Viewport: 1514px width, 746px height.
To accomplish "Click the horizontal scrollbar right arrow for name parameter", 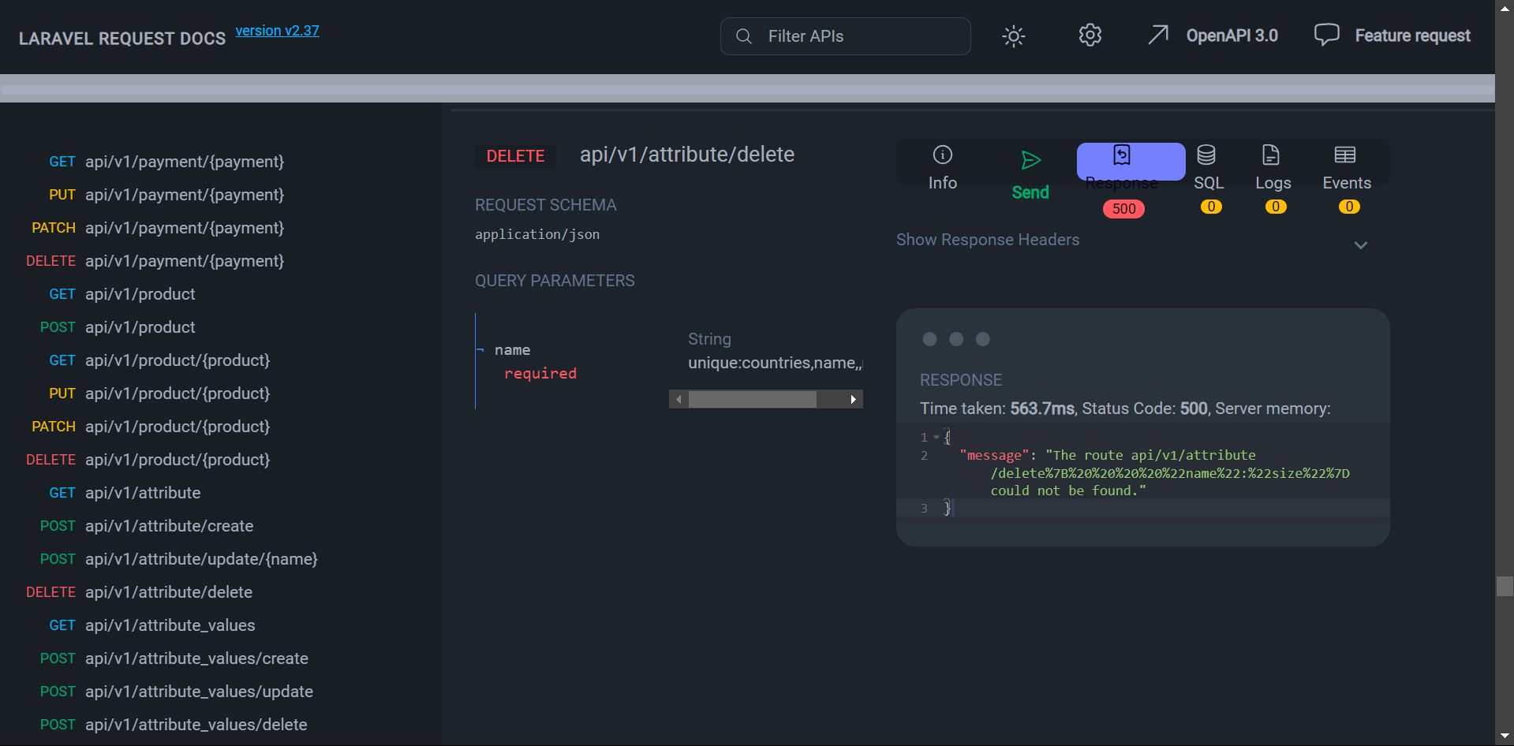I will tap(853, 400).
